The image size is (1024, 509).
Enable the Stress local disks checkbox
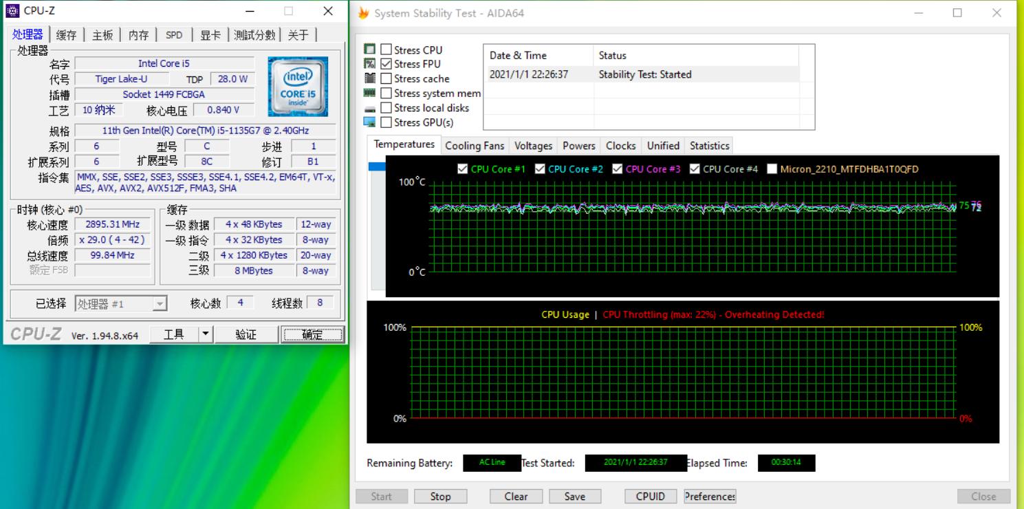386,108
